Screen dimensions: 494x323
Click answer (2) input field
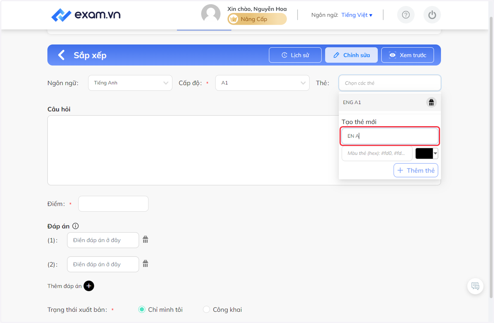[103, 264]
